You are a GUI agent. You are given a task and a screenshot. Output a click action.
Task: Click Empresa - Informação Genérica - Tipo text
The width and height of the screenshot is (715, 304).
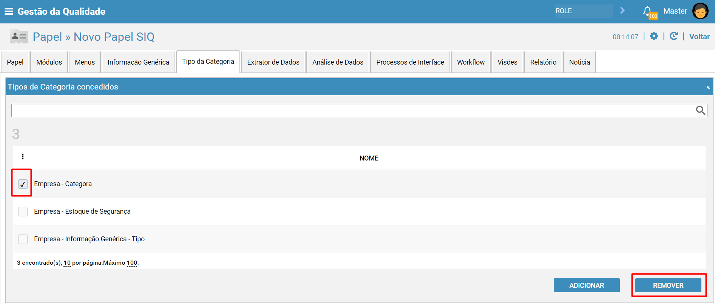[x=89, y=239]
